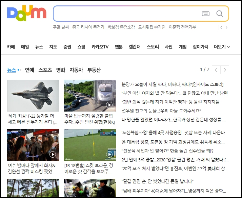
Task: Play the train illegal parking video
Action: click(109, 105)
